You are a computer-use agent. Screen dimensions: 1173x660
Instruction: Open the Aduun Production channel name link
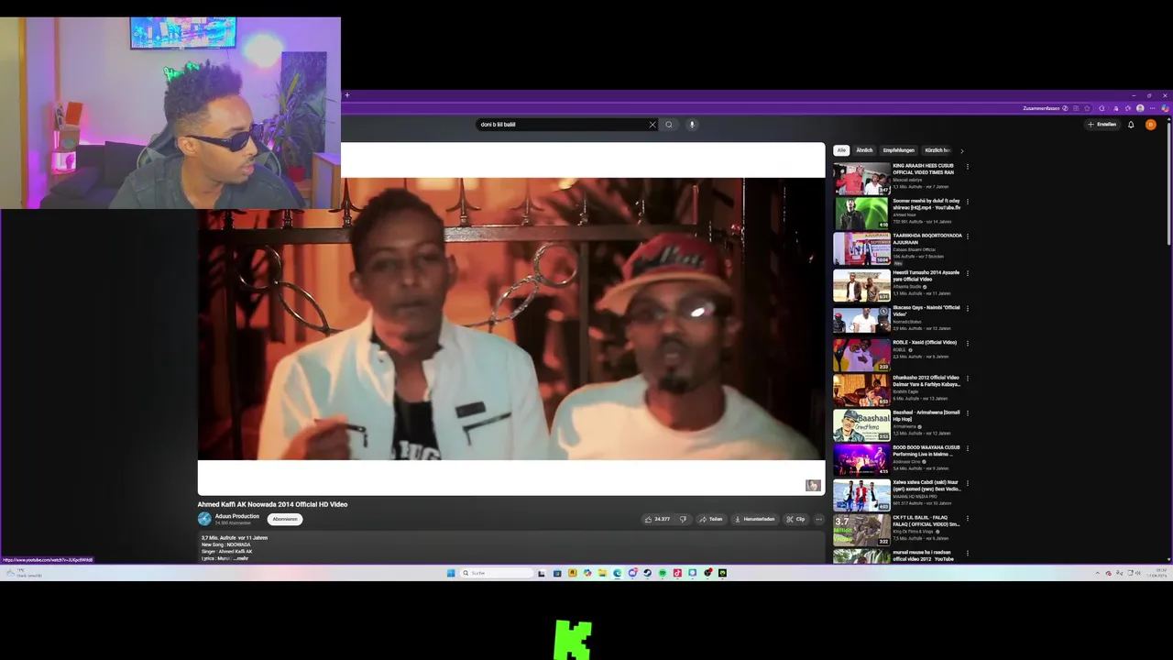[x=237, y=516]
